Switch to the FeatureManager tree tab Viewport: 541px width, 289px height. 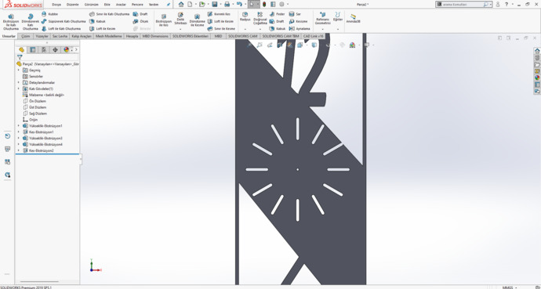22,50
